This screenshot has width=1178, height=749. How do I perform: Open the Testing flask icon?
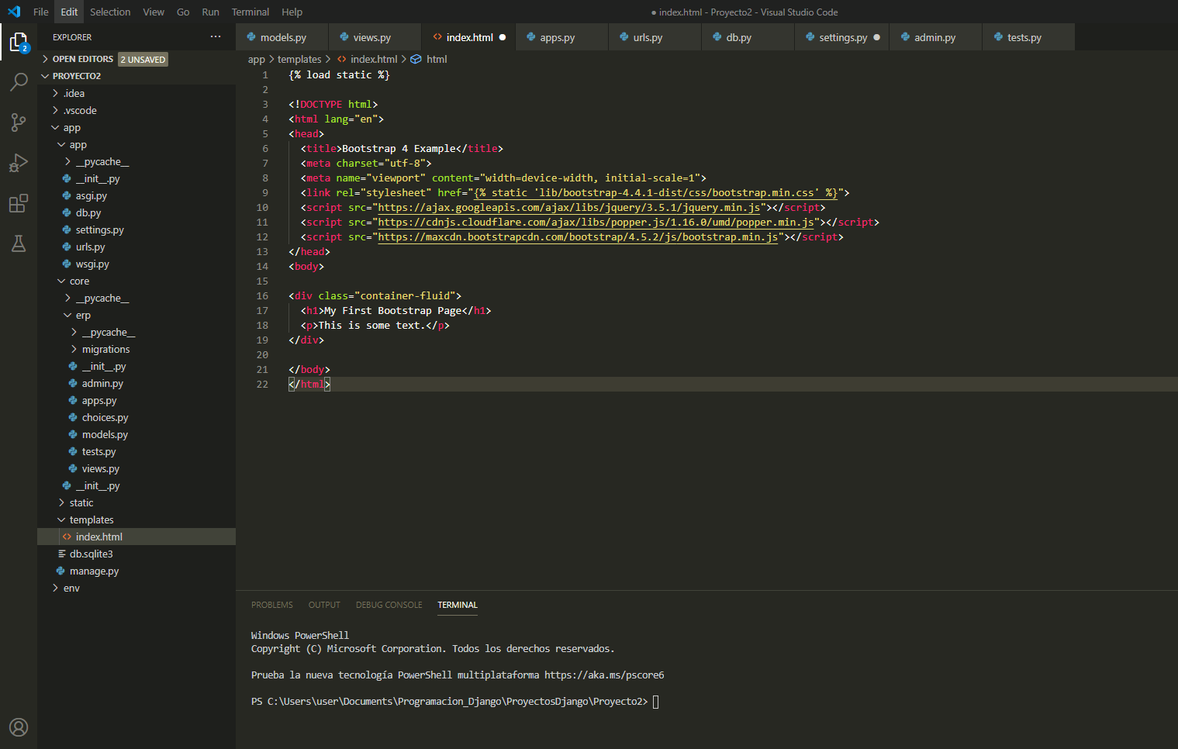click(x=19, y=243)
